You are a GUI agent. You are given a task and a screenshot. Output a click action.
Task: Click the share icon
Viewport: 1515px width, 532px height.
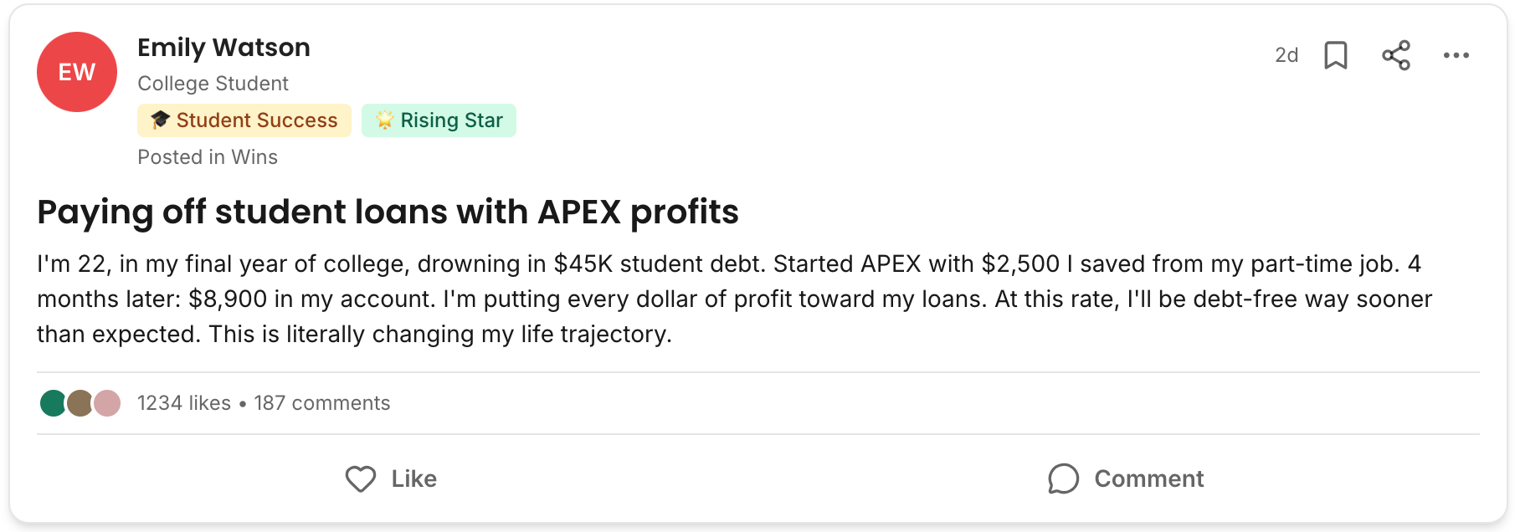click(x=1396, y=55)
